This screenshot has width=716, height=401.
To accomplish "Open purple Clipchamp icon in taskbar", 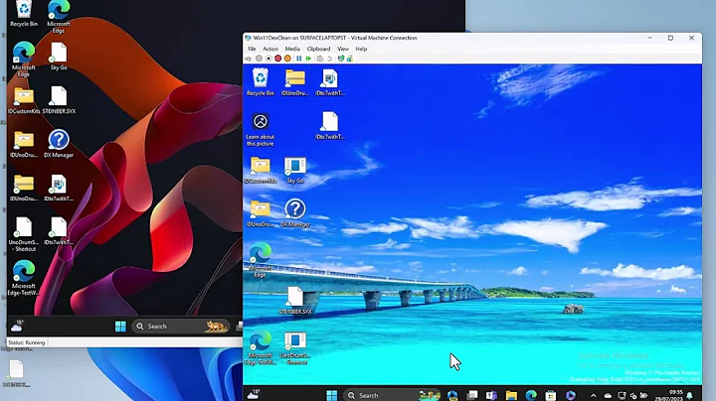I will [x=570, y=395].
